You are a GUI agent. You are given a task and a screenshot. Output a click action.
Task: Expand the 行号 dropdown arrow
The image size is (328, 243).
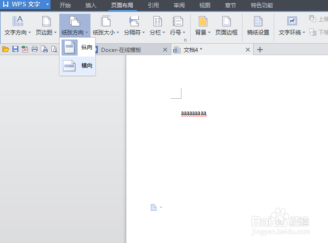click(184, 33)
